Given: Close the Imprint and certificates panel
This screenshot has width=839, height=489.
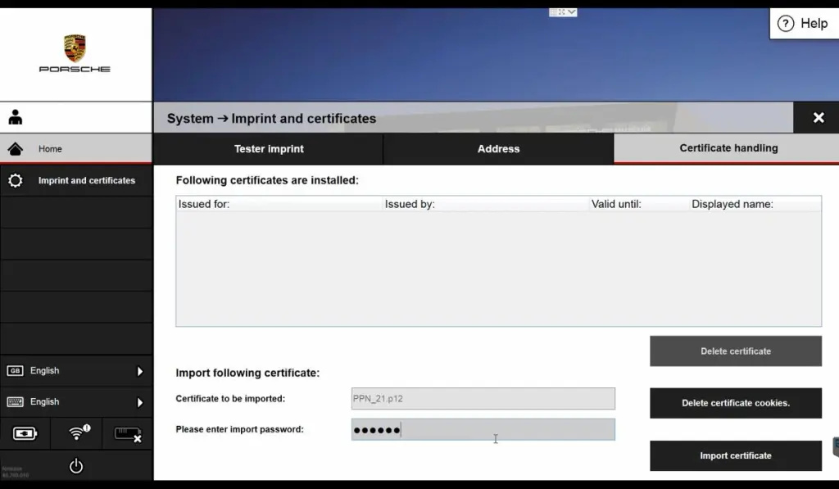Looking at the screenshot, I should pyautogui.click(x=818, y=118).
